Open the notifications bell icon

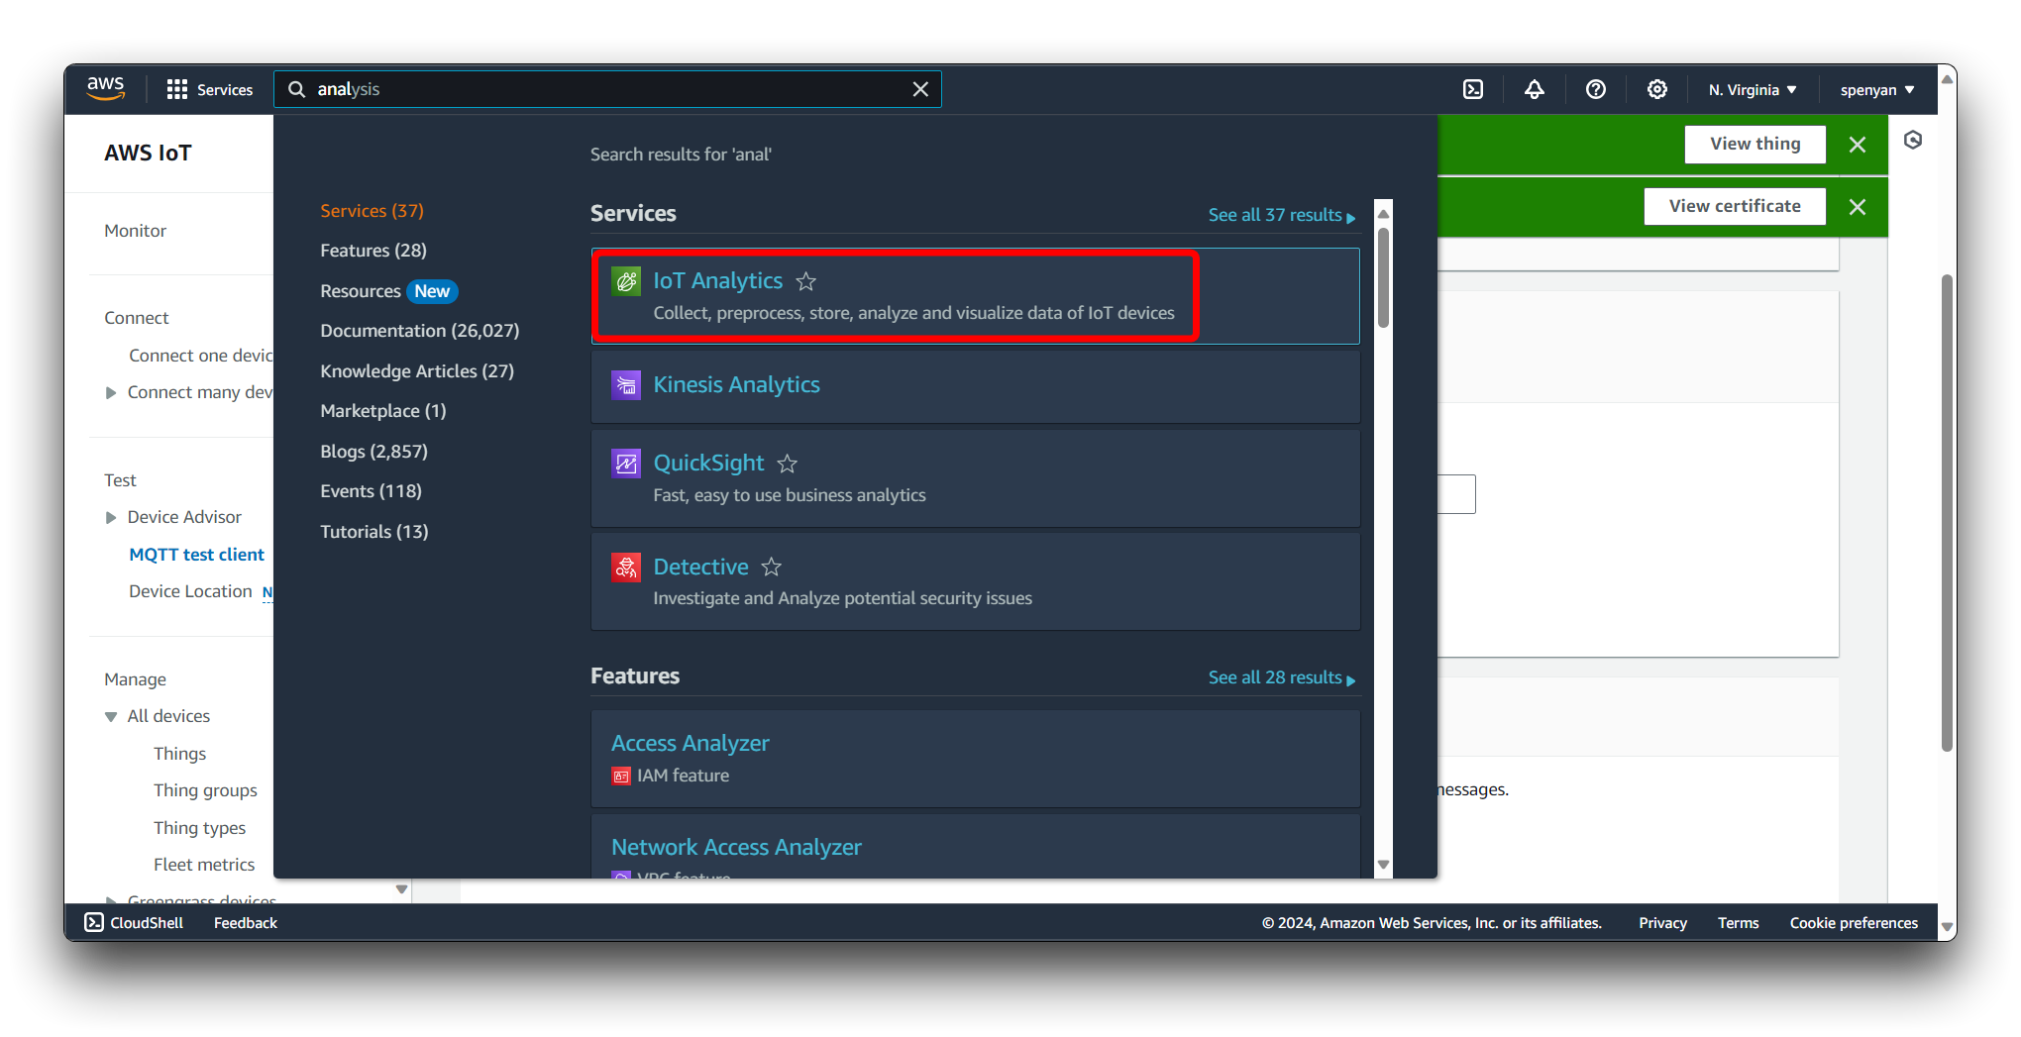click(1535, 89)
